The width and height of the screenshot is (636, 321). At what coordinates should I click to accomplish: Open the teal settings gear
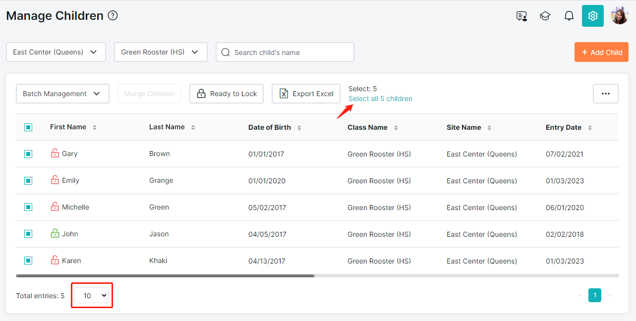coord(592,16)
